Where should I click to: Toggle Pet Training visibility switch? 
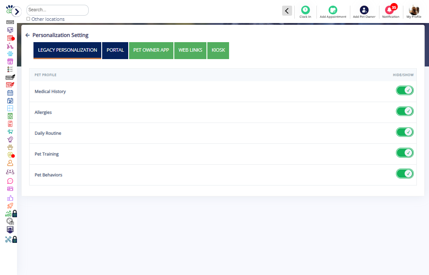point(405,153)
